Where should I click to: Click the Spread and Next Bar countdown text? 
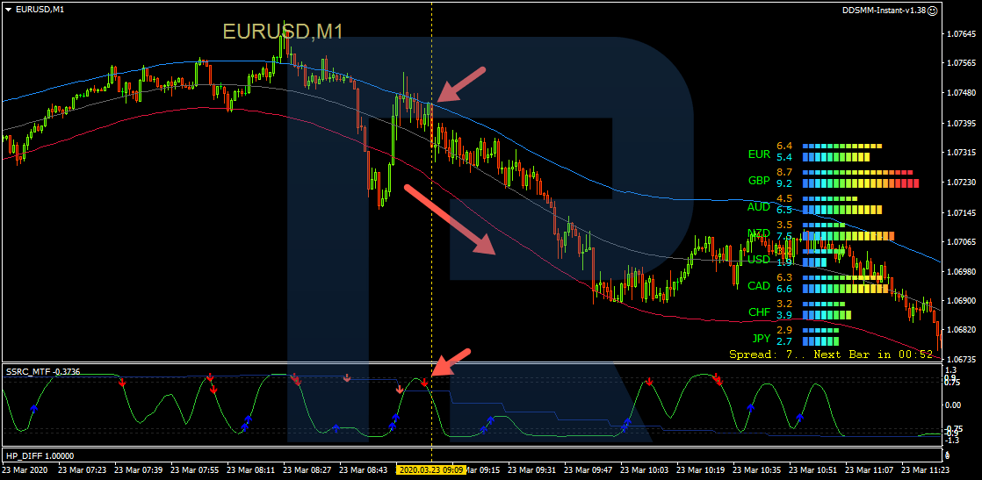[830, 355]
